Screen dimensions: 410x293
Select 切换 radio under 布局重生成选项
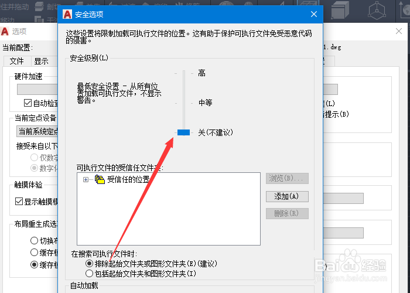[34, 240]
